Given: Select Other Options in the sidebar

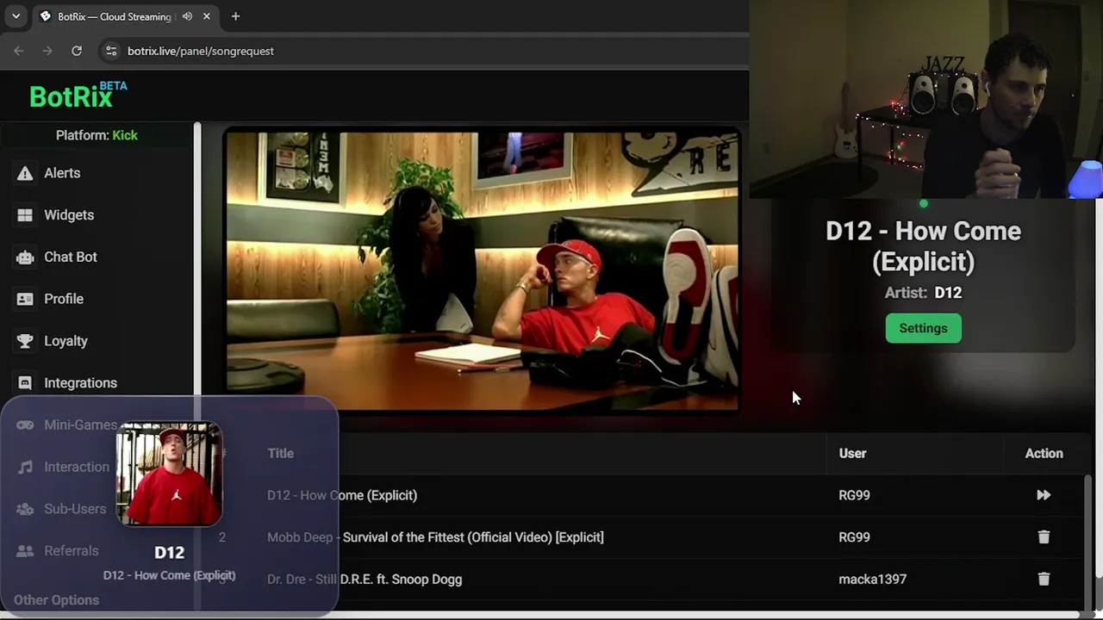Looking at the screenshot, I should point(56,600).
